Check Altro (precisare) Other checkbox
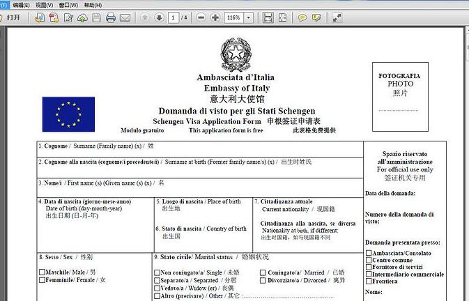469x301 pixels. pos(157,296)
